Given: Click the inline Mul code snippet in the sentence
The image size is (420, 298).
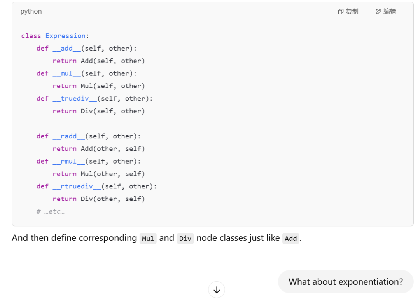Looking at the screenshot, I should [148, 239].
